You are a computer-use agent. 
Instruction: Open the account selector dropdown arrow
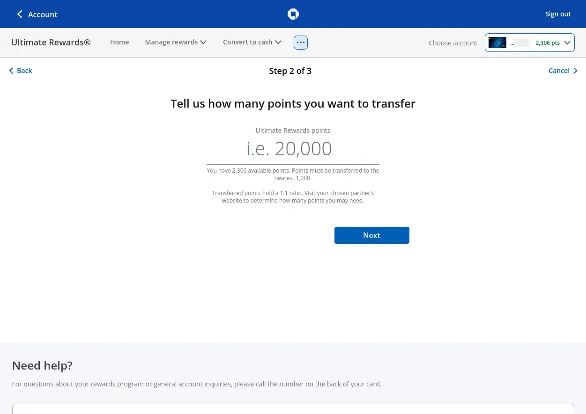pyautogui.click(x=567, y=43)
